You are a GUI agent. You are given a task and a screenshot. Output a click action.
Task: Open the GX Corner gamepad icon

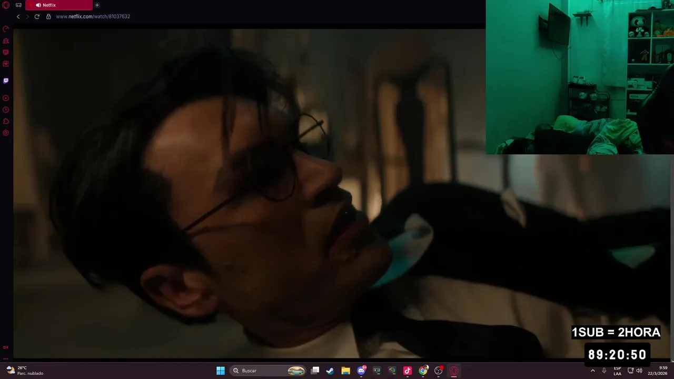pos(18,5)
